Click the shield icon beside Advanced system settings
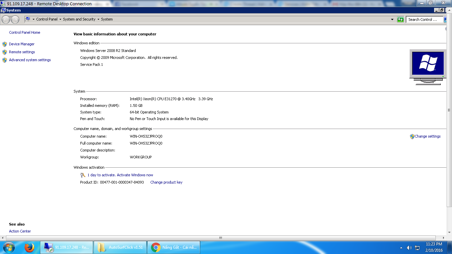Screen dimensions: 452x254 (x=5, y=60)
